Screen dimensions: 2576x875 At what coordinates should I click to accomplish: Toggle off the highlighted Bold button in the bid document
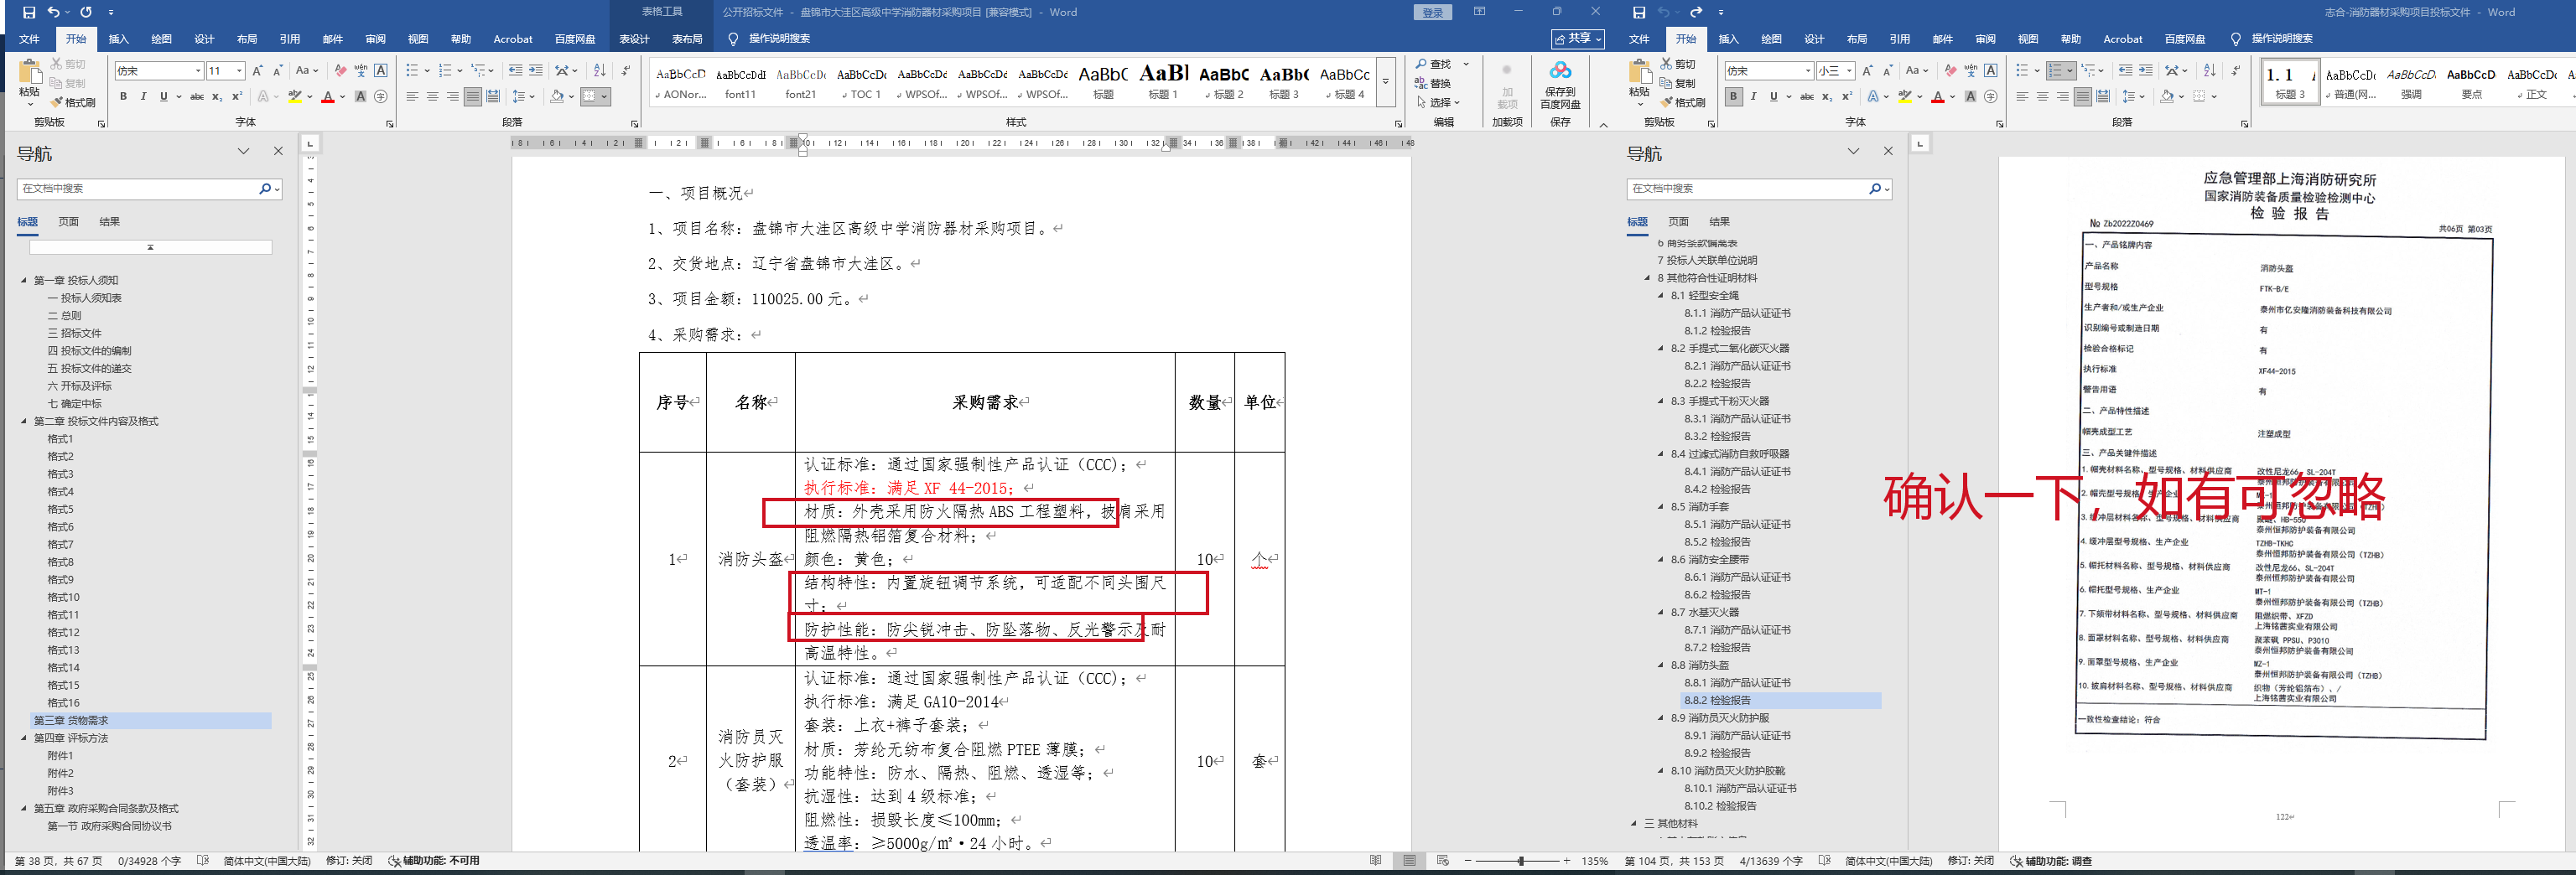[x=1733, y=97]
